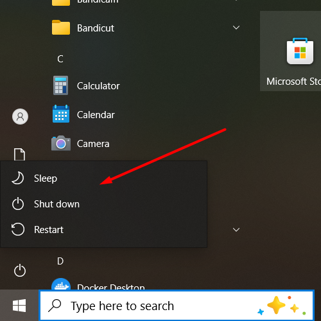Click the Windows Start button
The height and width of the screenshot is (321, 321).
point(19,306)
